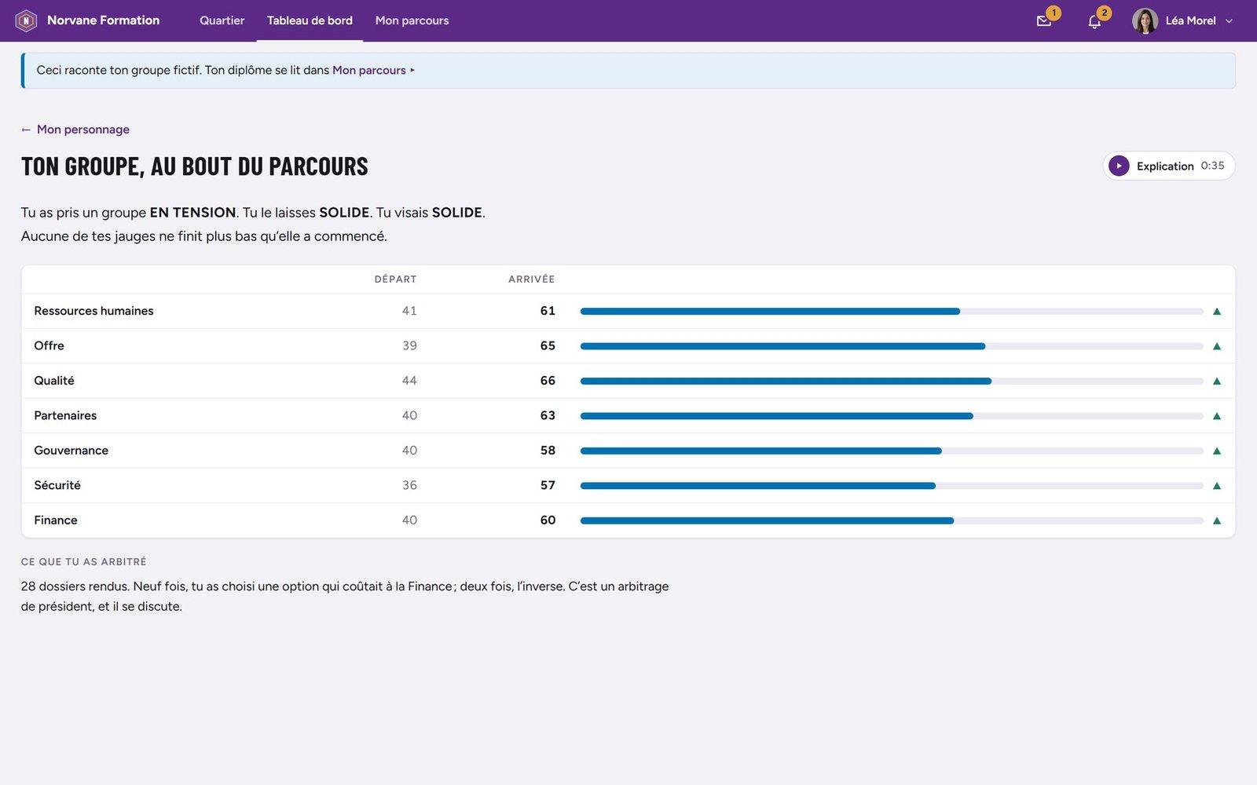
Task: Click Léa Morel's profile avatar
Action: (1145, 20)
